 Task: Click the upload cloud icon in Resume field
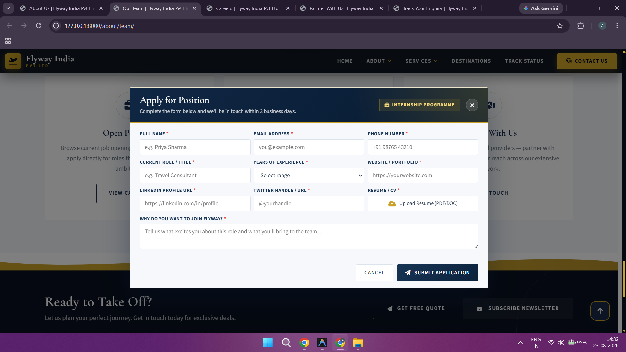pyautogui.click(x=392, y=204)
